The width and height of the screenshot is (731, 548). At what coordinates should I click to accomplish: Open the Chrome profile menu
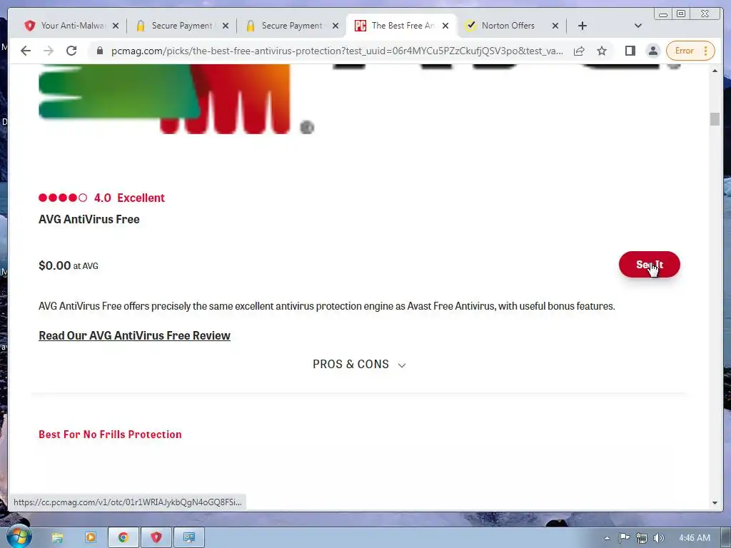(x=653, y=51)
